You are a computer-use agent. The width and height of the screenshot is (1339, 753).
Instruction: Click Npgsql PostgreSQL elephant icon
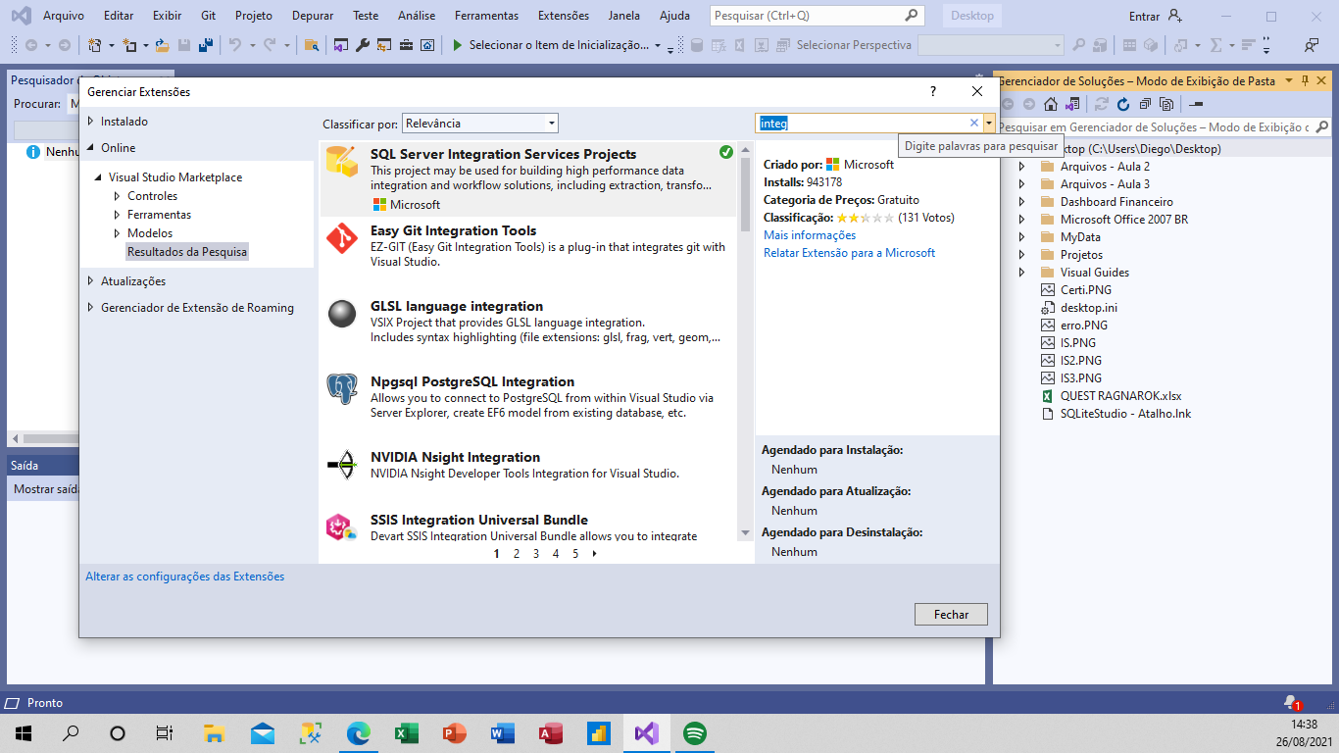(x=342, y=389)
